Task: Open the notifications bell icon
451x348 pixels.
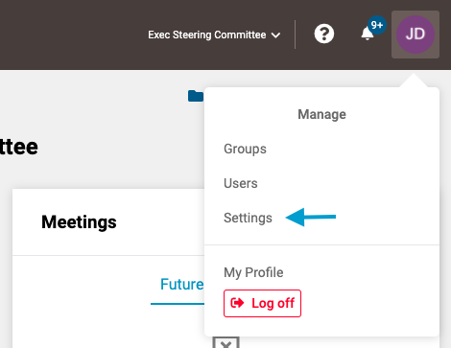Action: [x=368, y=34]
